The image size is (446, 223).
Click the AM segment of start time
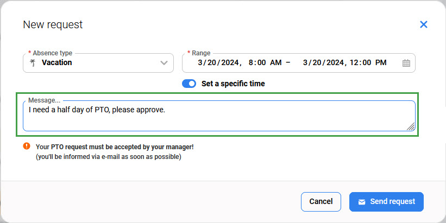coord(276,63)
